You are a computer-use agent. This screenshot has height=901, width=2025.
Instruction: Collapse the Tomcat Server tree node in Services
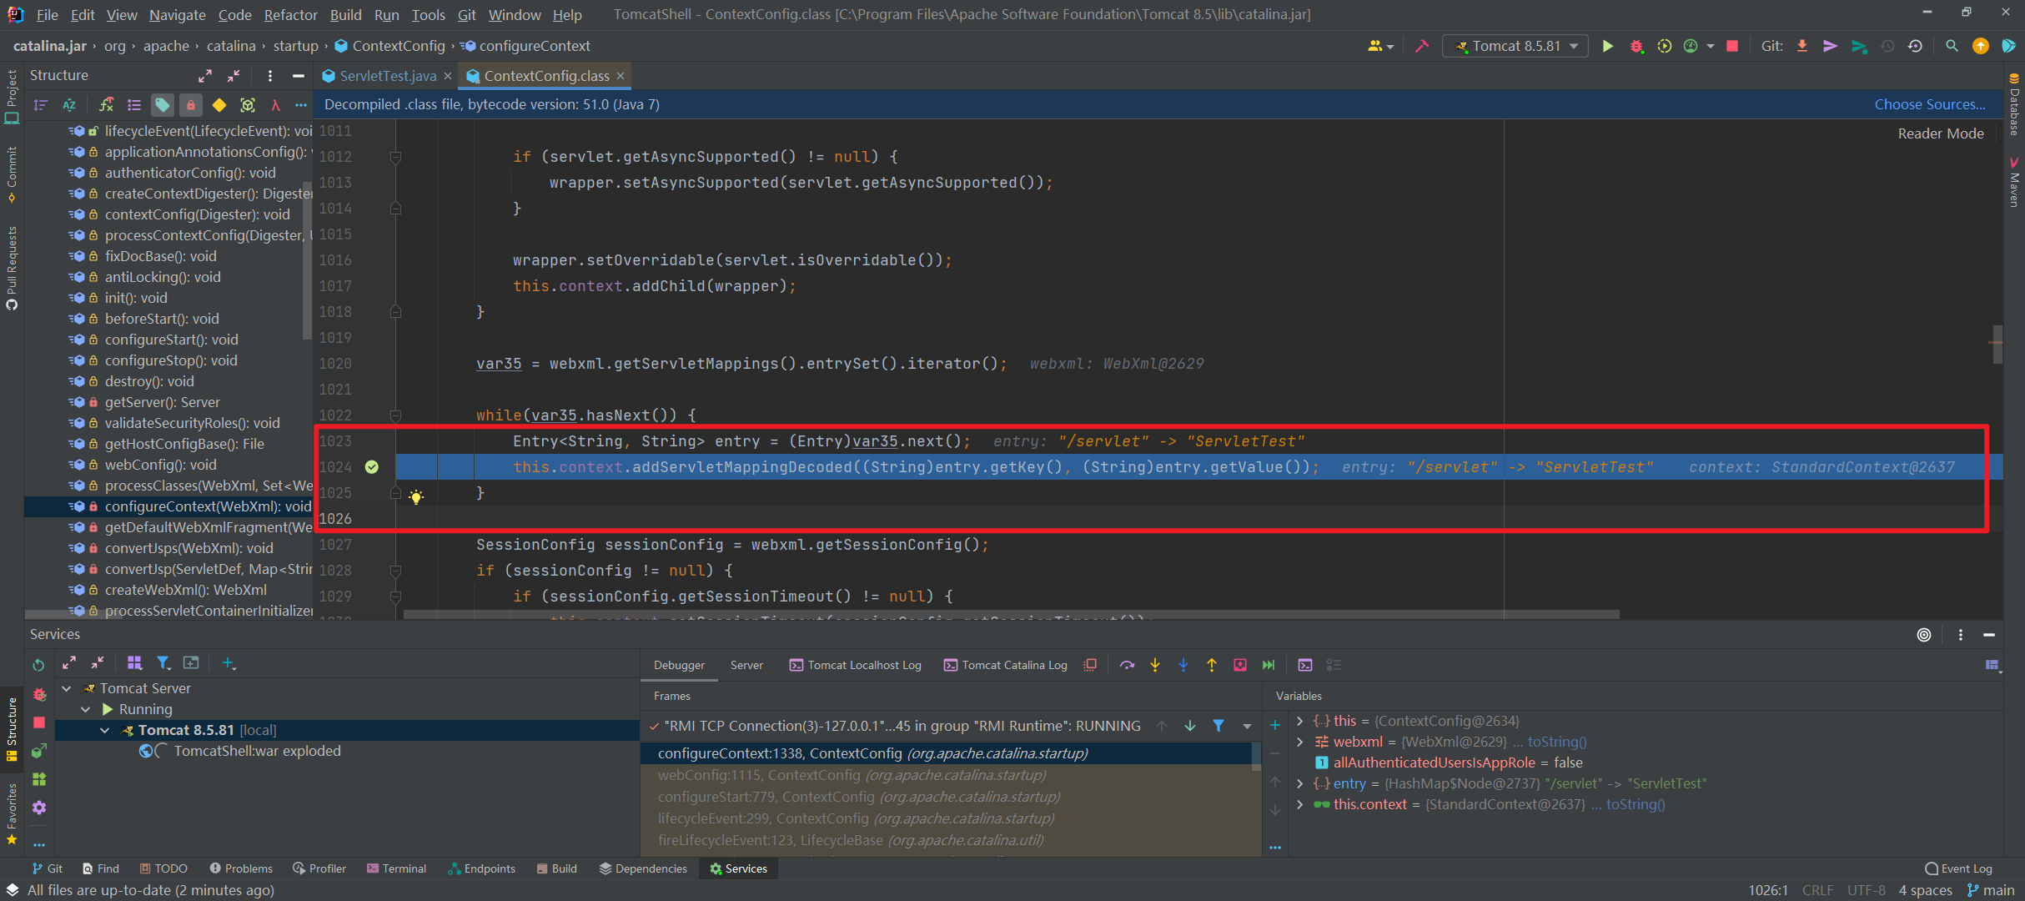67,688
